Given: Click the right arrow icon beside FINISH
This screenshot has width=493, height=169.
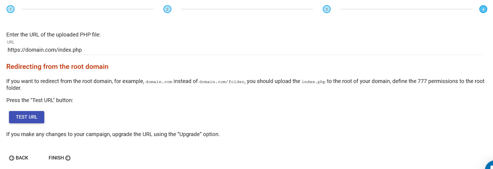Looking at the screenshot, I should point(68,158).
